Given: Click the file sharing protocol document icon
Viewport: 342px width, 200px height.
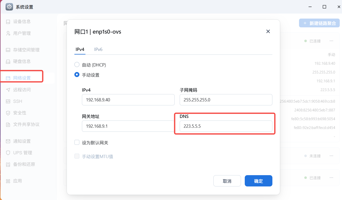Looking at the screenshot, I should [x=8, y=124].
